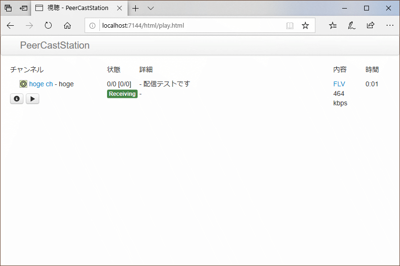Viewport: 400px width, 266px height.
Task: Click the 時間 column header
Action: tap(372, 70)
